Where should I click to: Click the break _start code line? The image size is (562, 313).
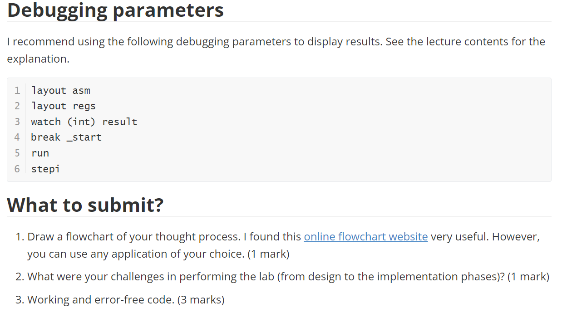pos(66,137)
